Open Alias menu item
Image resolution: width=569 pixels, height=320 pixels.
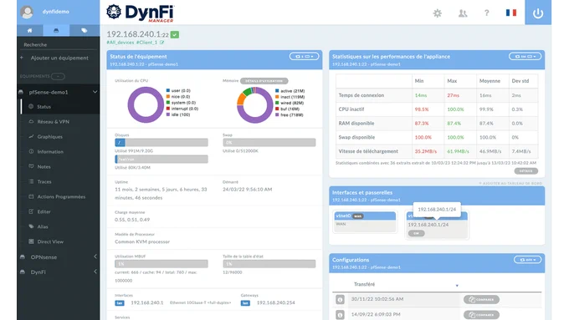tap(43, 226)
